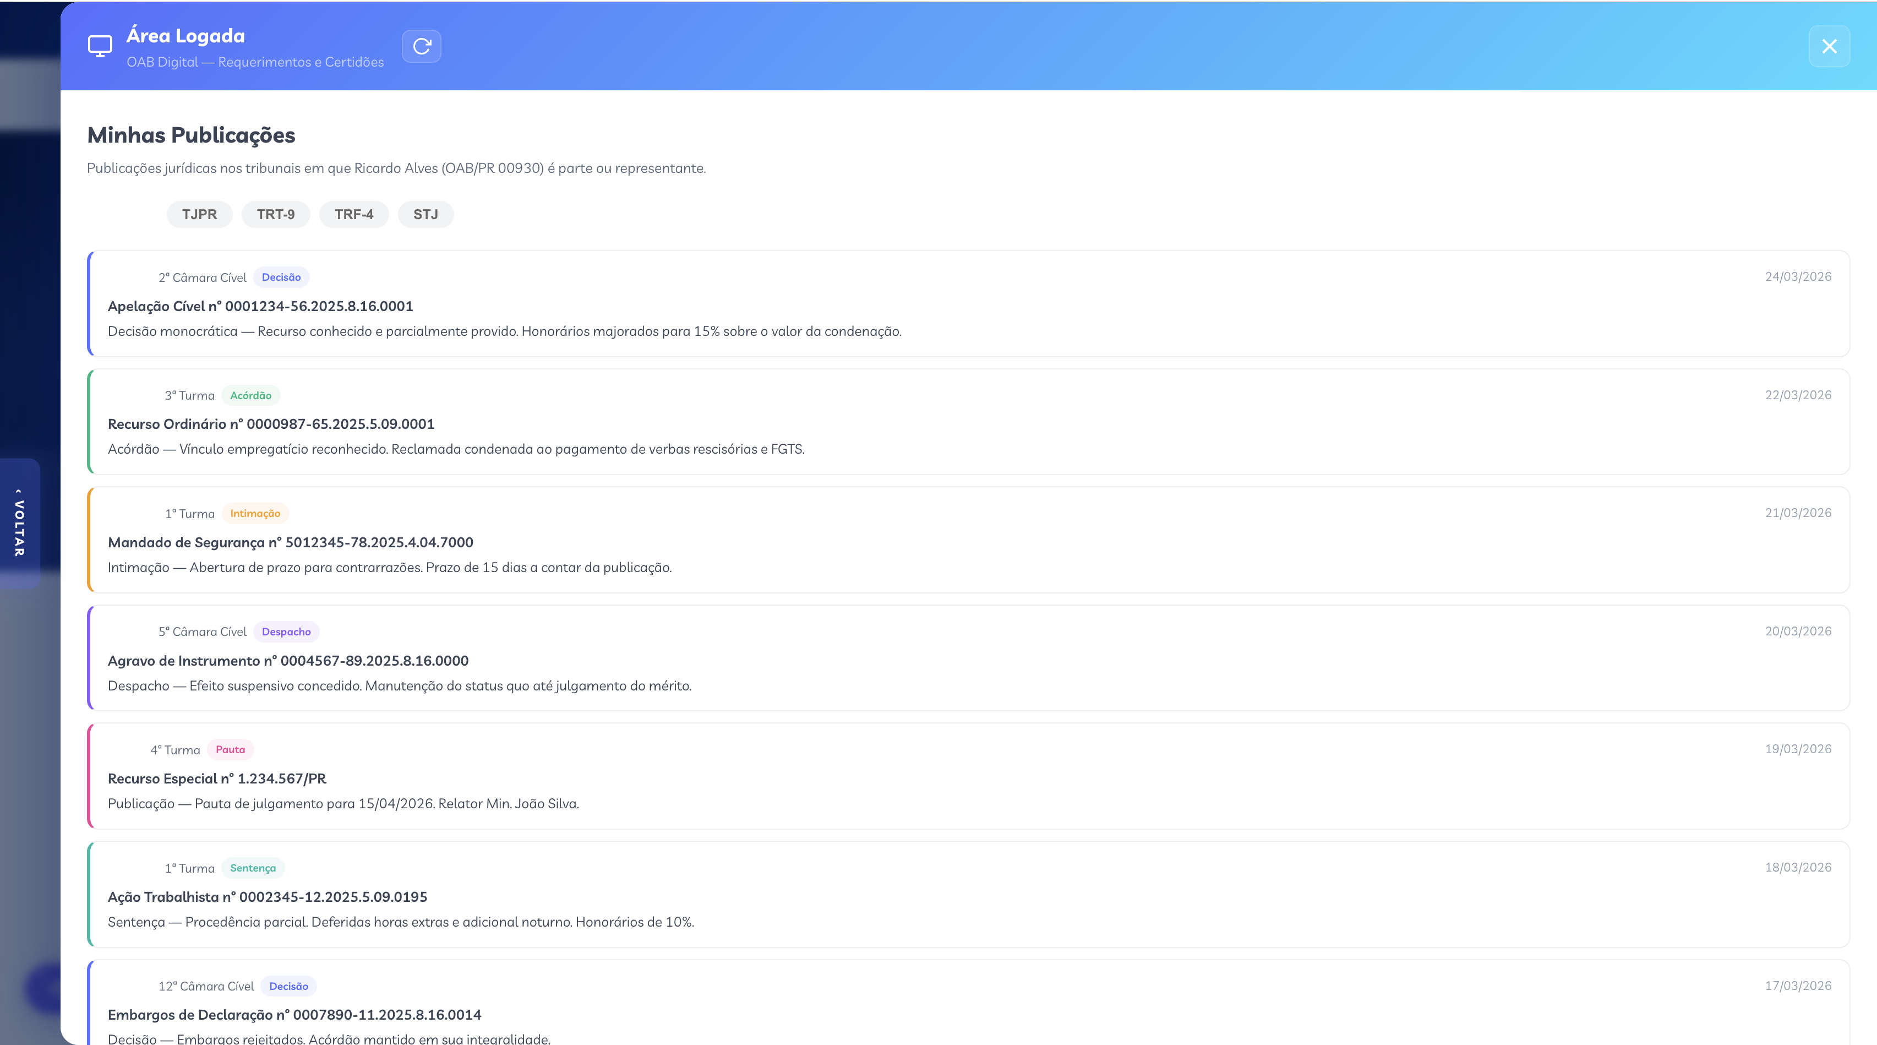The width and height of the screenshot is (1877, 1045).
Task: Click the Decisão badge on Apelação Cível
Action: pyautogui.click(x=281, y=277)
